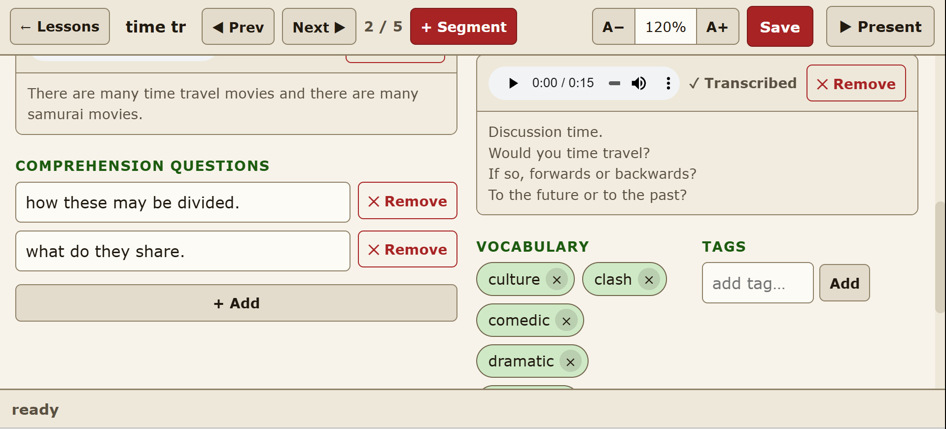Image resolution: width=946 pixels, height=429 pixels.
Task: Click the 120% zoom level display
Action: pos(666,27)
